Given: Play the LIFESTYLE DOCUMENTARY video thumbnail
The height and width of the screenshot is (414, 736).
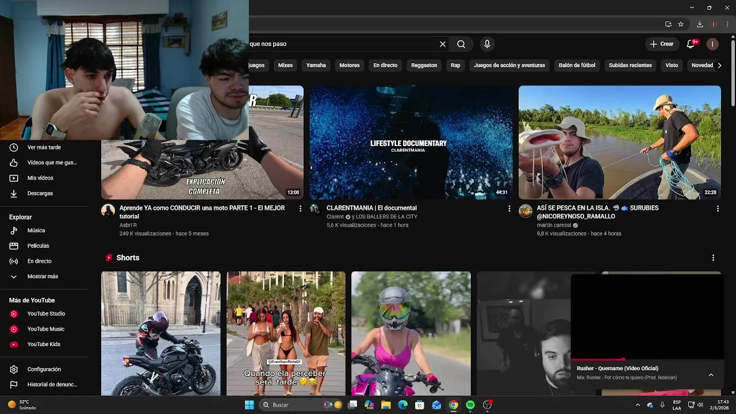Looking at the screenshot, I should [x=411, y=143].
